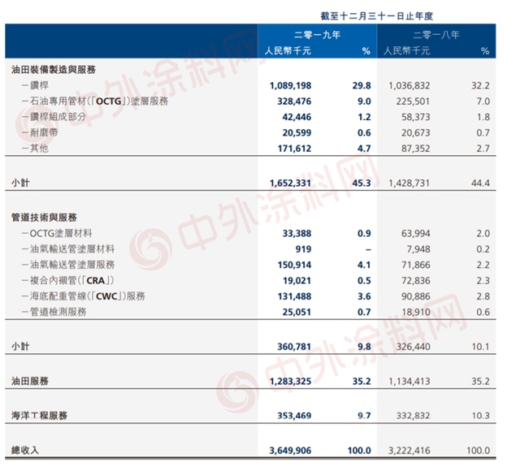Viewport: 520px width, 466px height.
Task: Click the value 225,501
Action: tap(414, 101)
